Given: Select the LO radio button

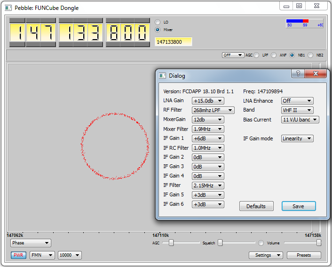Looking at the screenshot, I should click(158, 22).
